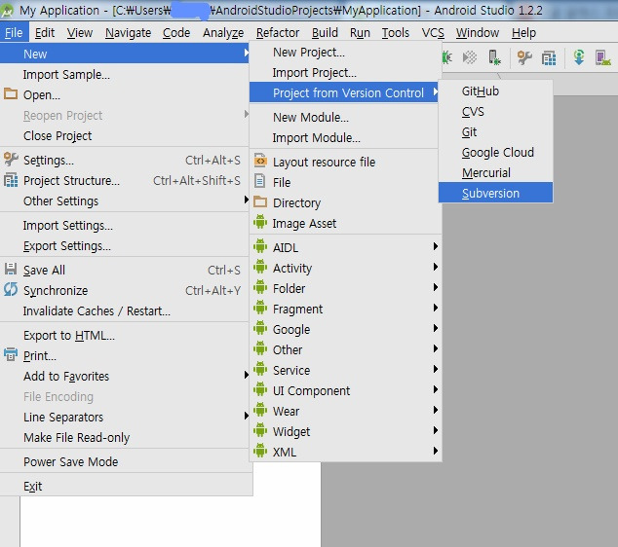
Task: Click Import Project... entry
Action: (x=345, y=72)
